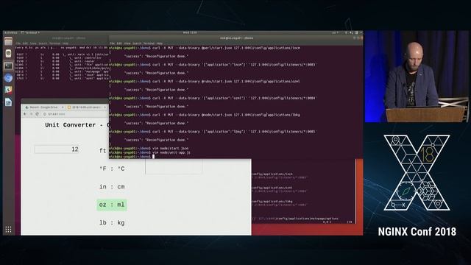
Task: Open Edit menu of the front terminal
Action: [119, 43]
